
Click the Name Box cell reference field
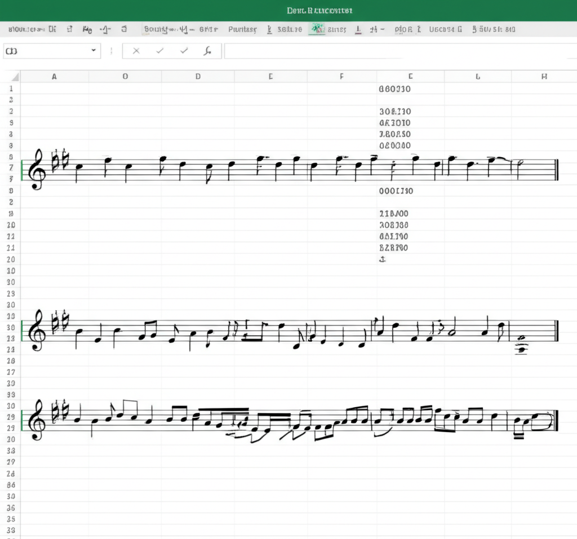45,51
